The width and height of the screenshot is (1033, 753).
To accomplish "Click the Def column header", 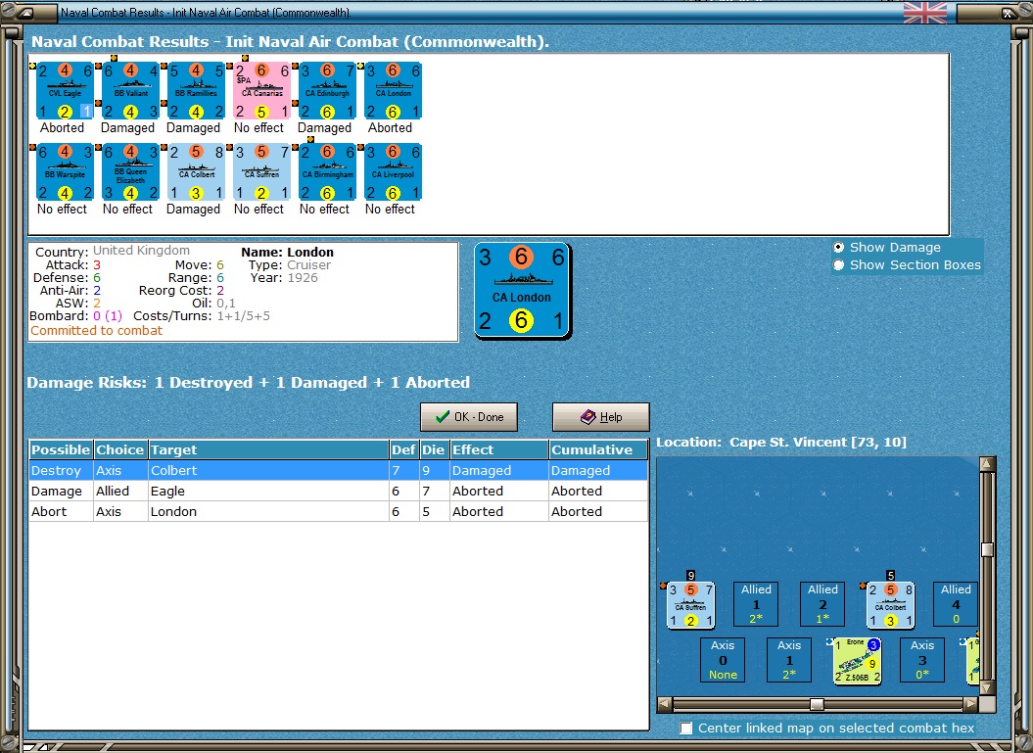I will (403, 450).
